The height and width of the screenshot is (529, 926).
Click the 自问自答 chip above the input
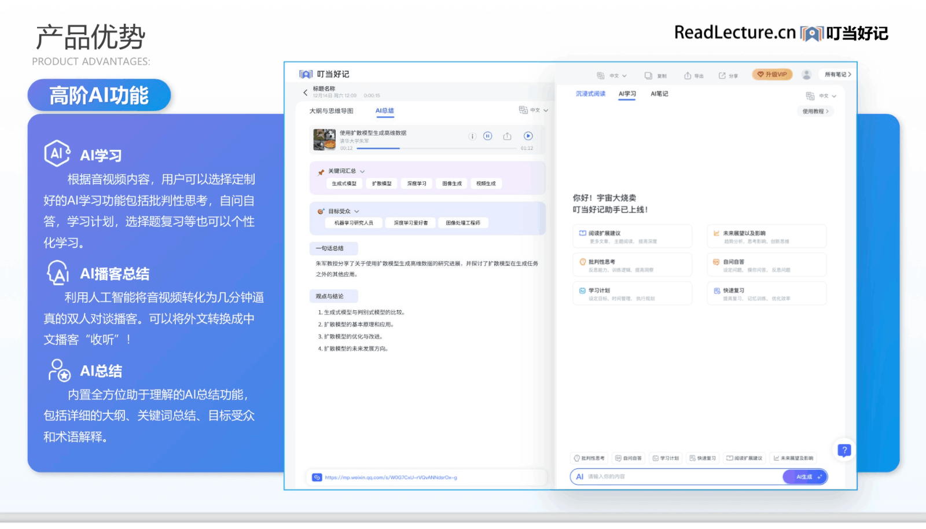[x=628, y=458]
